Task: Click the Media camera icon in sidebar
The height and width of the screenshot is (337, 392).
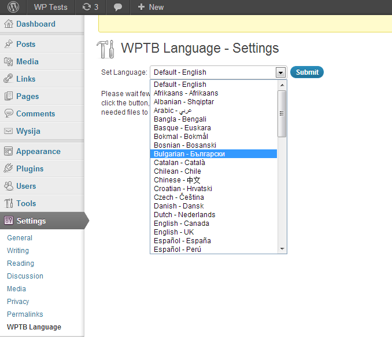Action: click(9, 61)
